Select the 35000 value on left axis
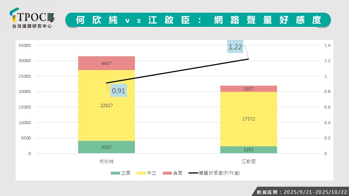The width and height of the screenshot is (349, 196). [24, 45]
